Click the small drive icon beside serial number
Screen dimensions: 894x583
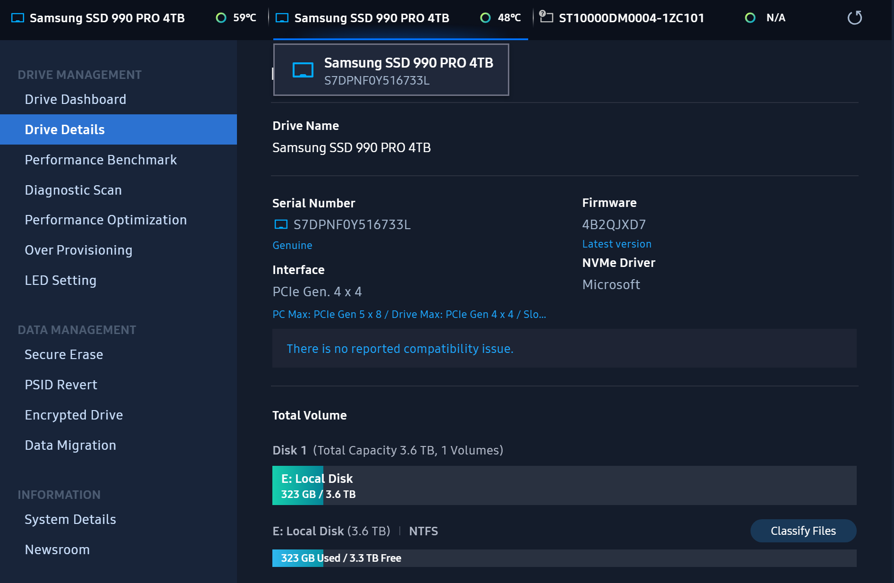coord(281,224)
